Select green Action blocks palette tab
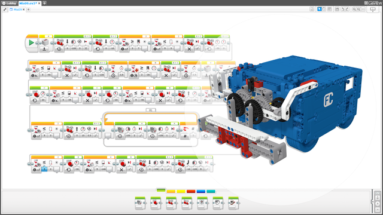 point(161,190)
